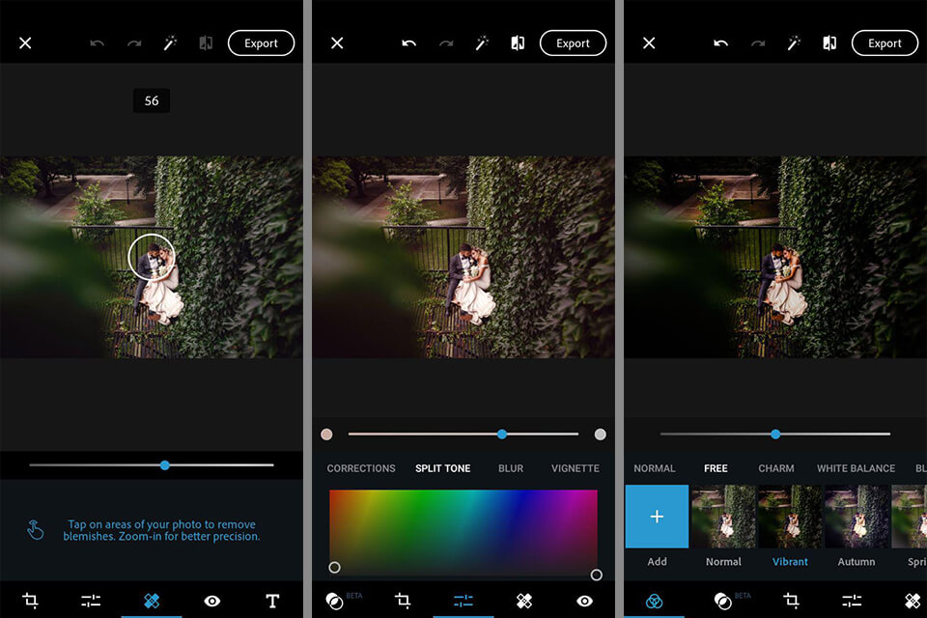Open the CHARM filter category

[776, 468]
